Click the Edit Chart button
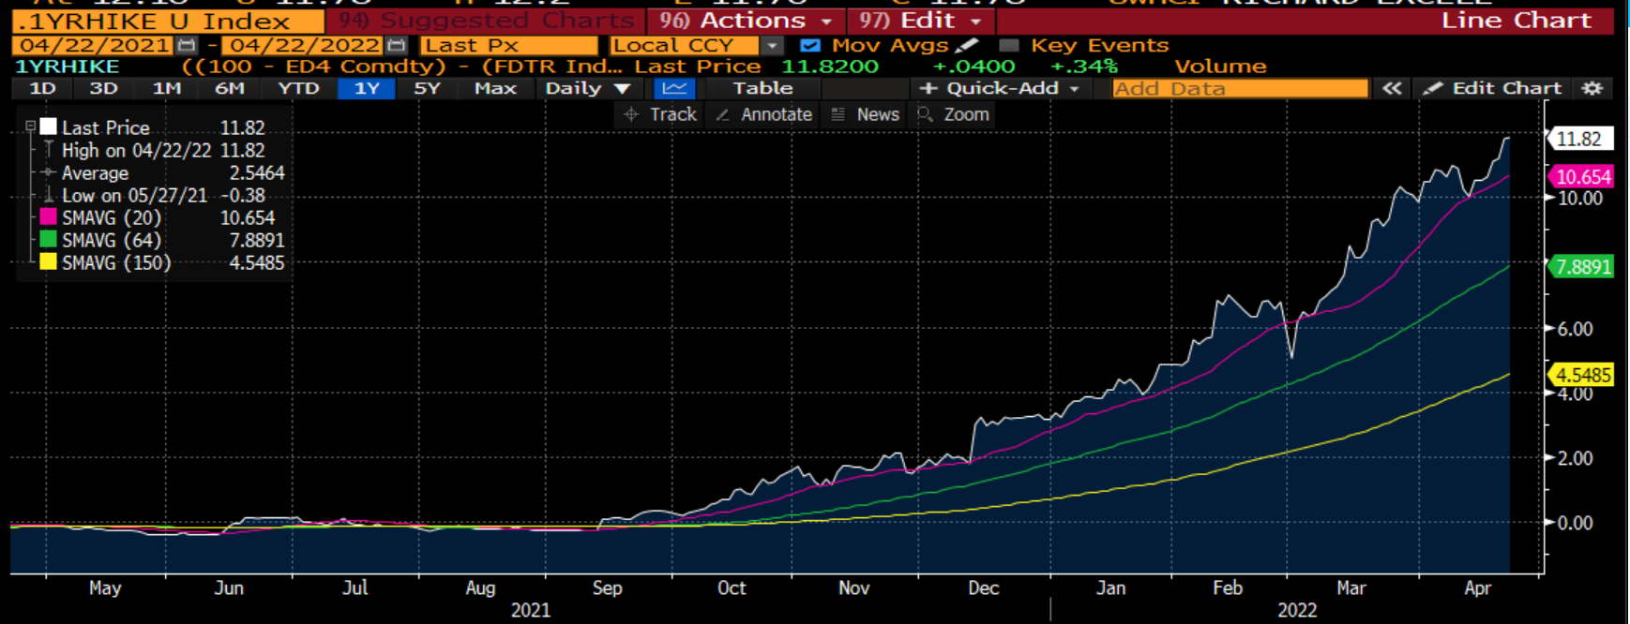The image size is (1630, 624). [x=1493, y=88]
